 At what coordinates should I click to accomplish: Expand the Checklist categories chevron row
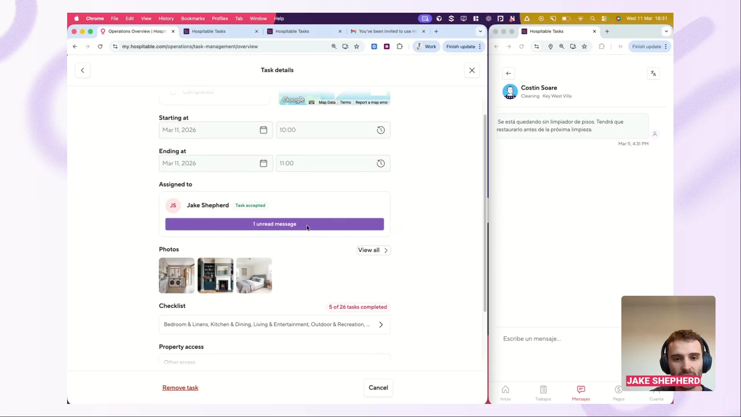[x=381, y=325]
